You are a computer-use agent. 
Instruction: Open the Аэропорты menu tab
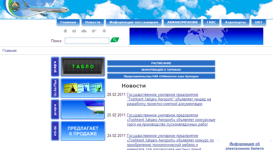point(235,23)
